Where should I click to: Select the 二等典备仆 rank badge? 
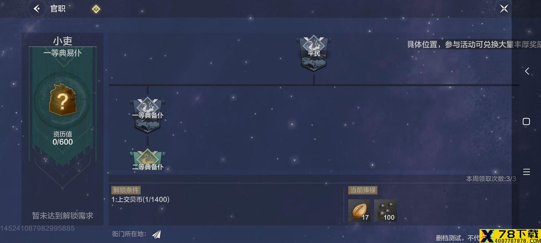[148, 160]
